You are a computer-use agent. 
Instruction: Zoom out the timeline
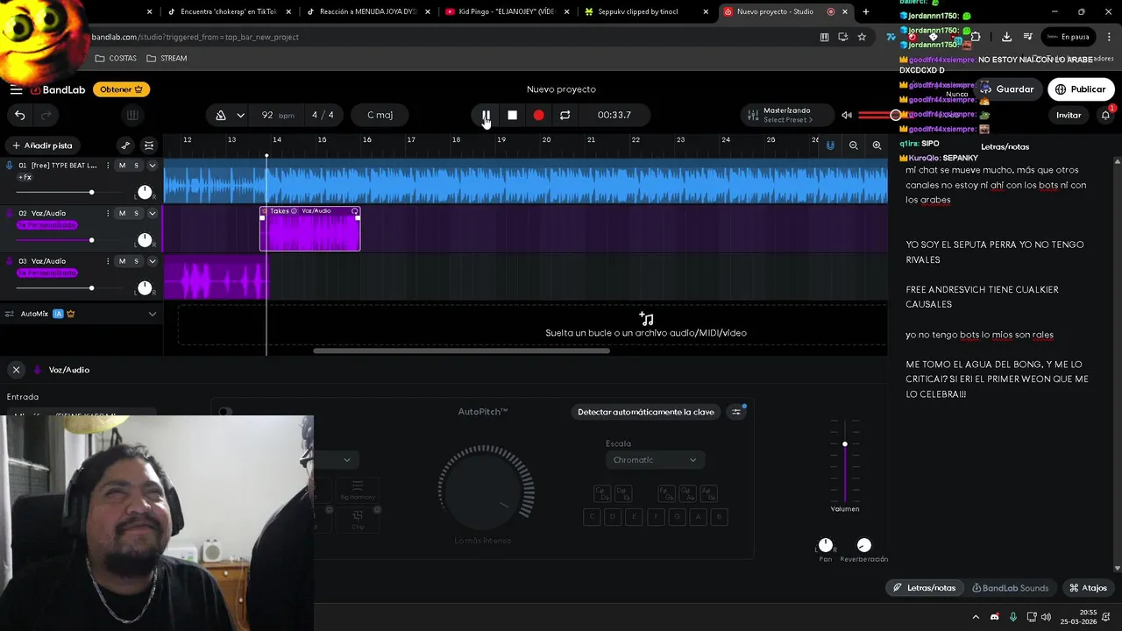click(x=853, y=145)
